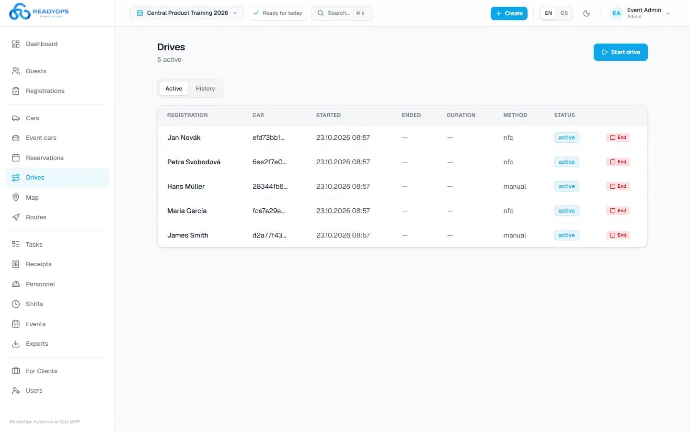Select the Active drives tab
Image resolution: width=690 pixels, height=431 pixels.
coord(173,89)
